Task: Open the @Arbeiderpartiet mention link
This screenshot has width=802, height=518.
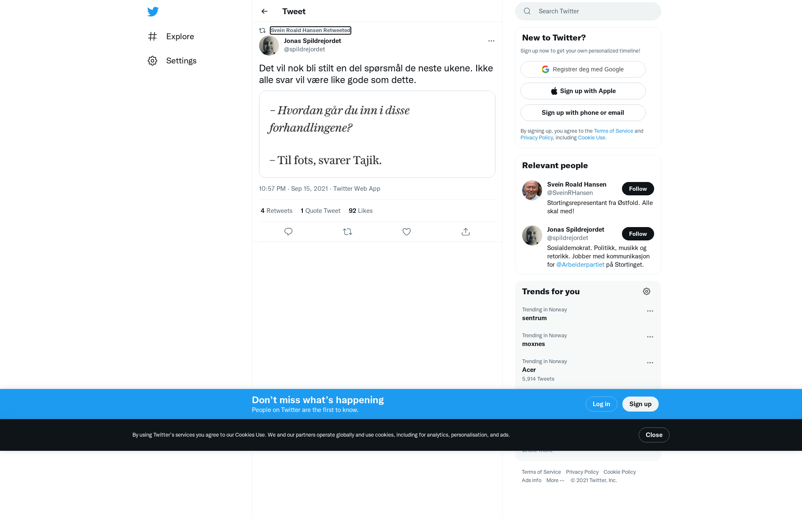Action: [580, 265]
